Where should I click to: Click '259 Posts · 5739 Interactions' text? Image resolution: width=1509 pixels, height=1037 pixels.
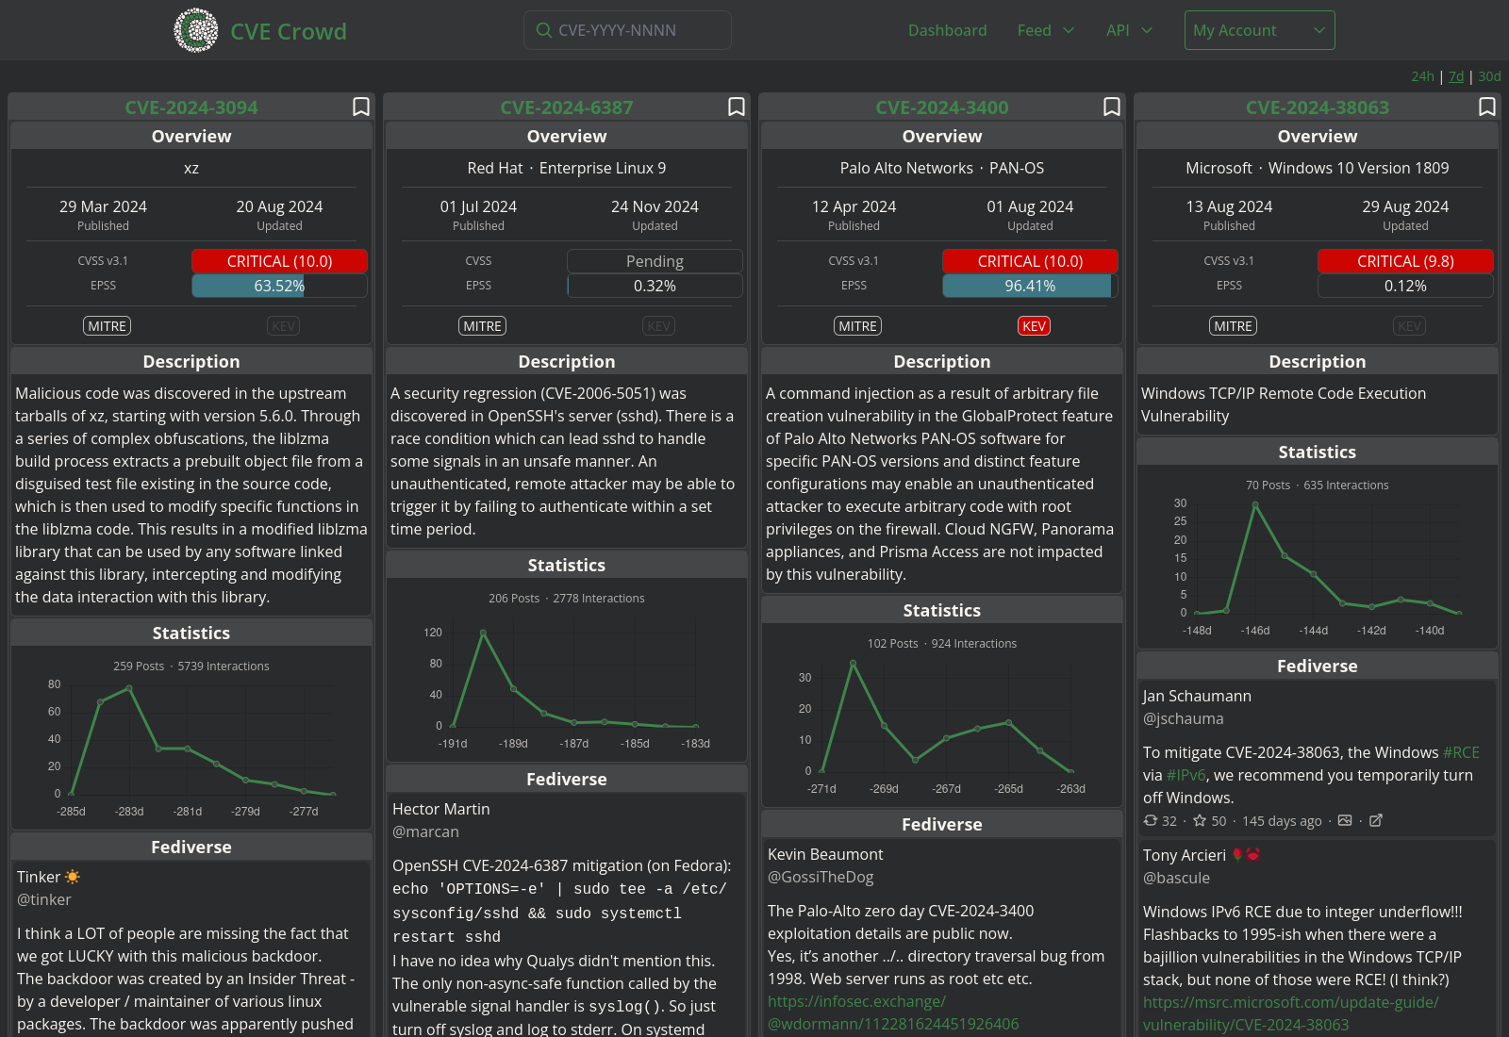tap(191, 667)
